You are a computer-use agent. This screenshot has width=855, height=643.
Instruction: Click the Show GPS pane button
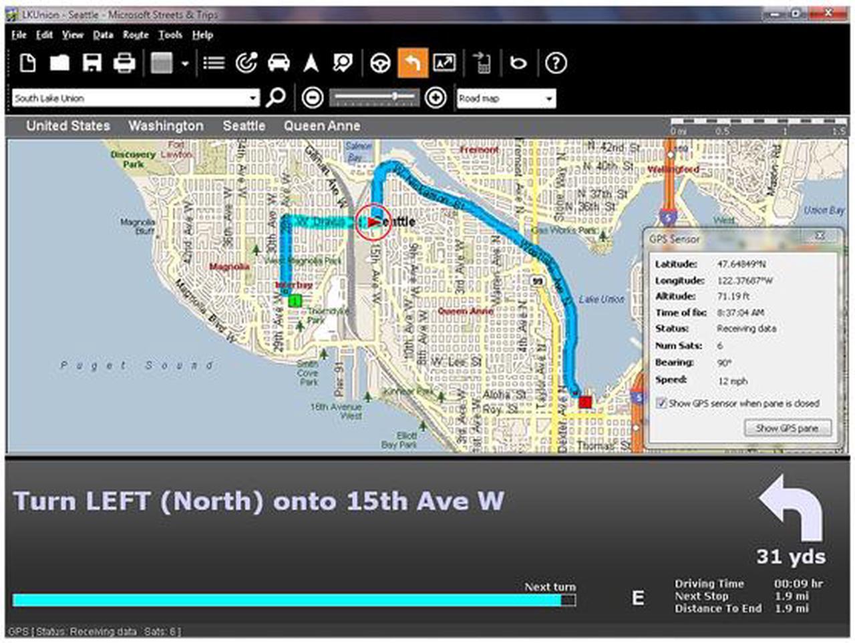tap(788, 428)
